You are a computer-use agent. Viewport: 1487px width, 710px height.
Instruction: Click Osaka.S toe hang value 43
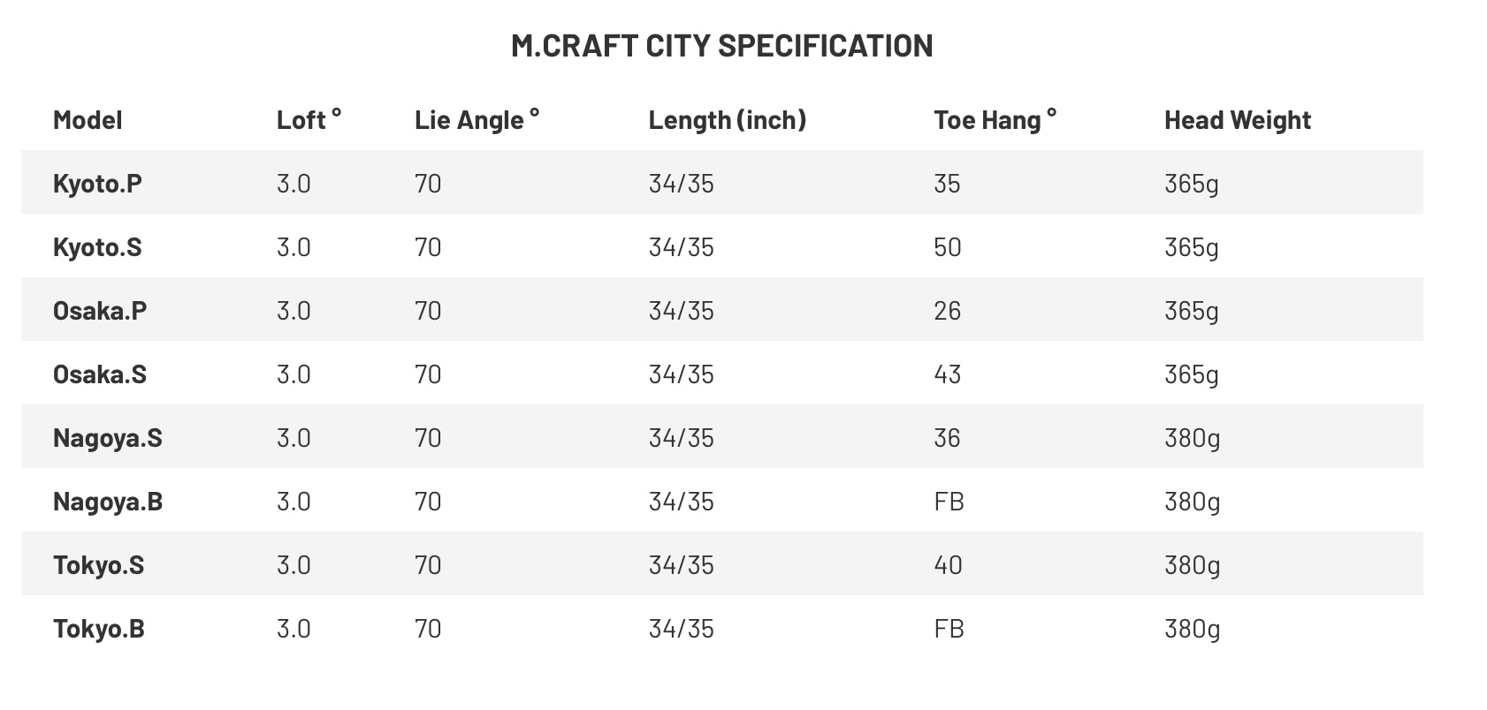point(947,374)
